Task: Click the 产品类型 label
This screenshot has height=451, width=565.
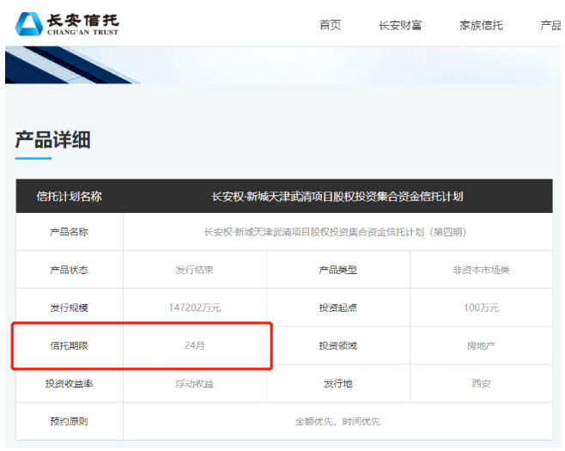Action: pos(338,270)
